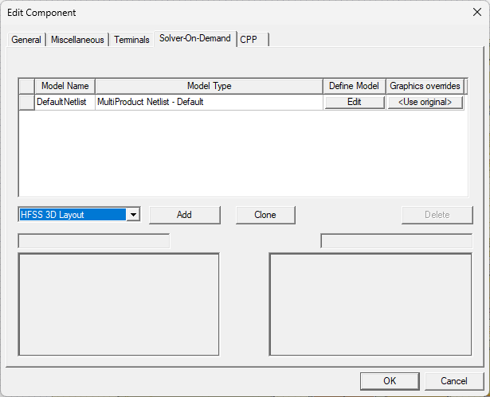The width and height of the screenshot is (490, 397).
Task: Select the DefaultNetlist model name cell
Action: (x=65, y=102)
